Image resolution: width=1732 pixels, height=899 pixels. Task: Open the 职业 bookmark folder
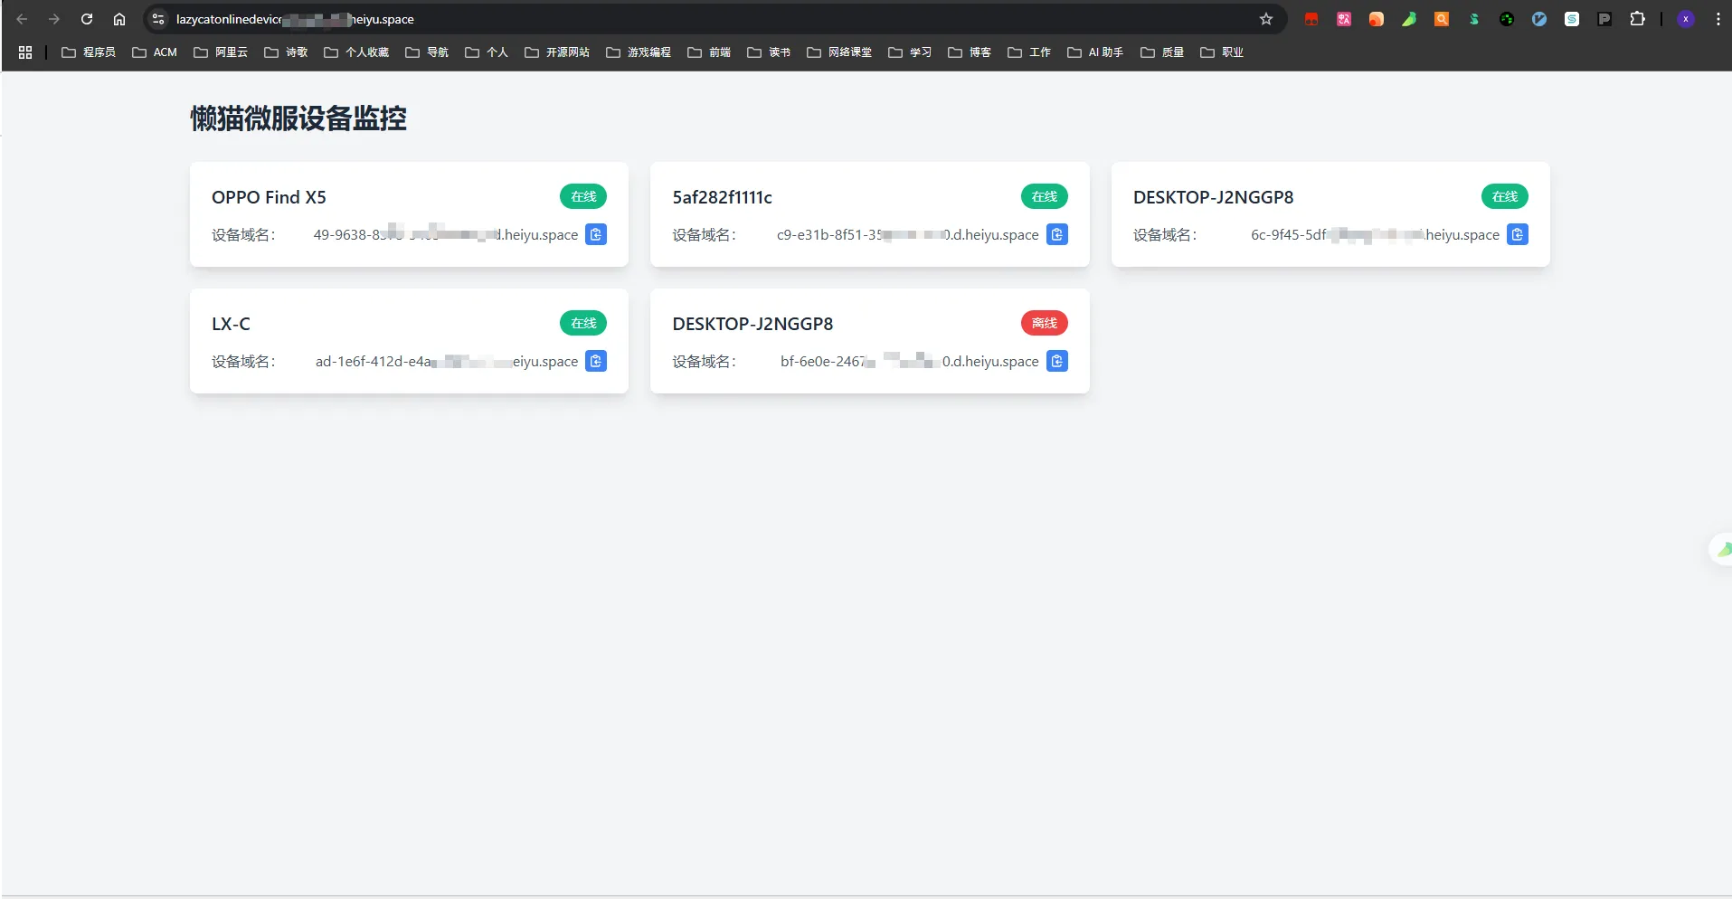[1222, 52]
